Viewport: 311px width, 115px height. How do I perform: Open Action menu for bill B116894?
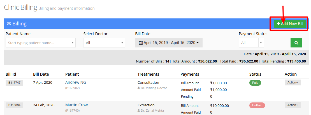coord(293,105)
